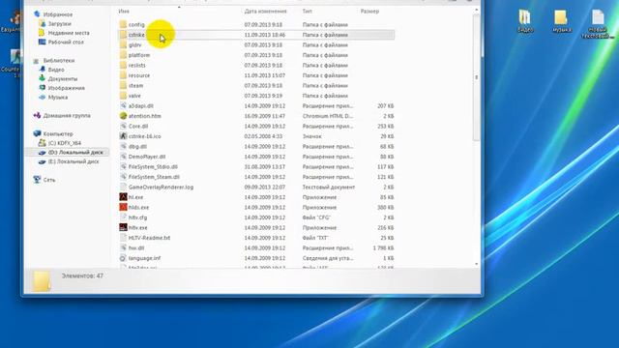The width and height of the screenshot is (619, 348).
Task: Click the 'Значок' type cell
Action: click(x=311, y=136)
